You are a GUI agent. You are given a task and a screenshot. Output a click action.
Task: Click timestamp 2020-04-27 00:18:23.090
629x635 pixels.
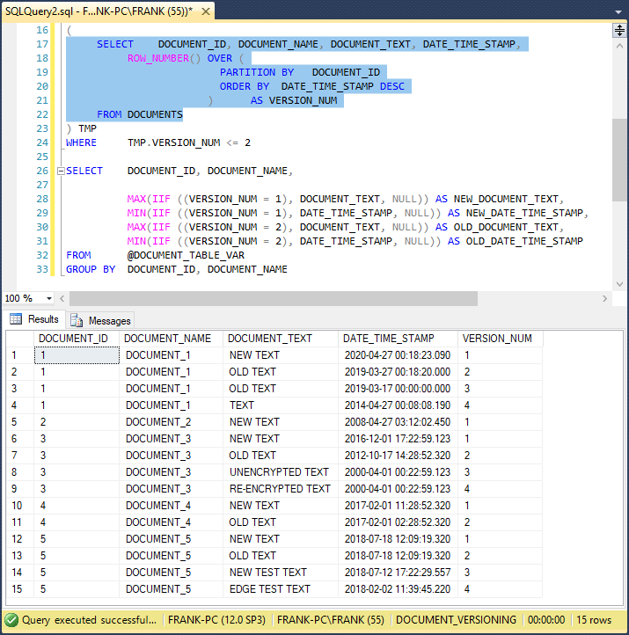click(398, 355)
